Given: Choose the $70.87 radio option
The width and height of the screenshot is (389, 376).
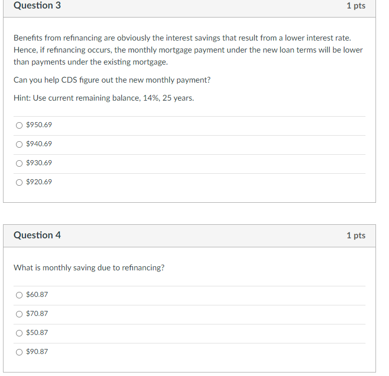Looking at the screenshot, I should tap(19, 314).
